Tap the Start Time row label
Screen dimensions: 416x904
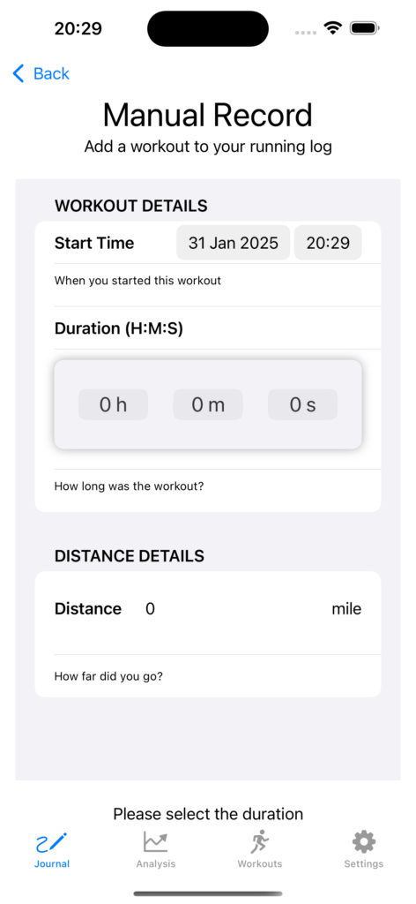coord(94,243)
